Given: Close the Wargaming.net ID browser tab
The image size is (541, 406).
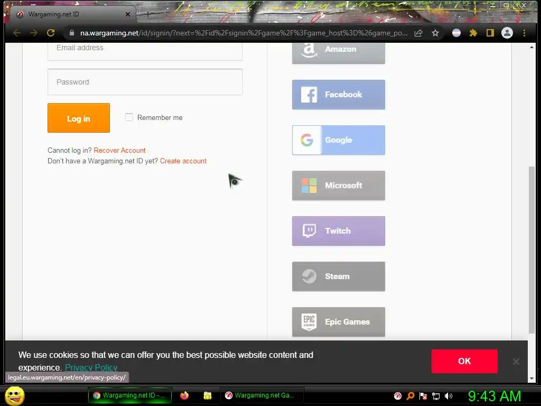Looking at the screenshot, I should pyautogui.click(x=128, y=14).
